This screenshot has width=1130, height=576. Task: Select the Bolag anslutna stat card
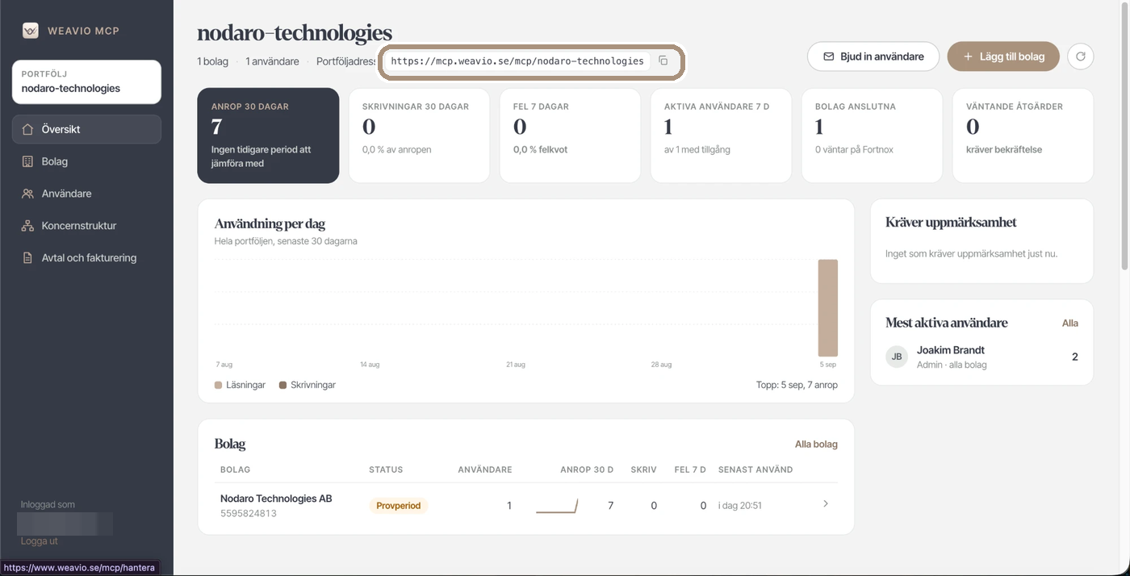872,136
